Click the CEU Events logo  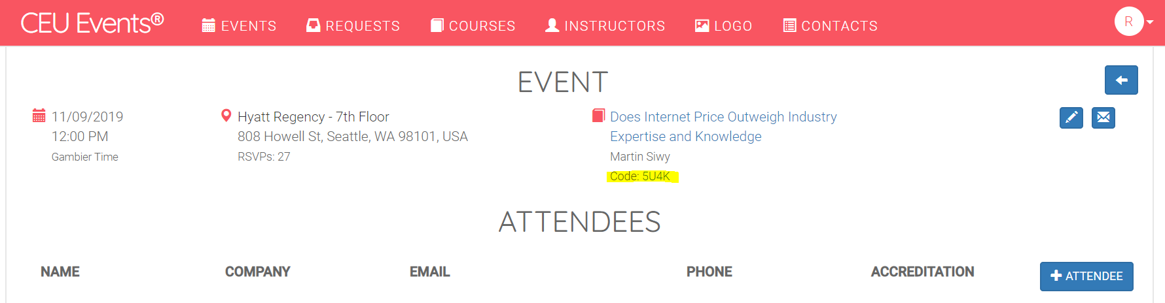click(92, 24)
